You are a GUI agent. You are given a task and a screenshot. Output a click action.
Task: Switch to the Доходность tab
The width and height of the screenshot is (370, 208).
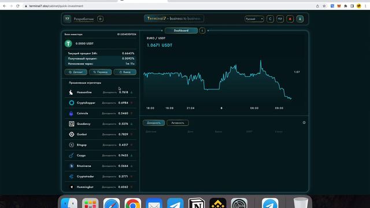(154, 122)
